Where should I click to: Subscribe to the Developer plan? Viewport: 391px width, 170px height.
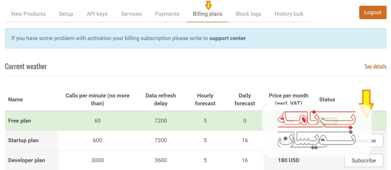(x=364, y=160)
